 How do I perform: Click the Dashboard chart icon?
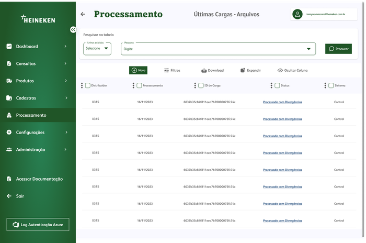coord(9,46)
